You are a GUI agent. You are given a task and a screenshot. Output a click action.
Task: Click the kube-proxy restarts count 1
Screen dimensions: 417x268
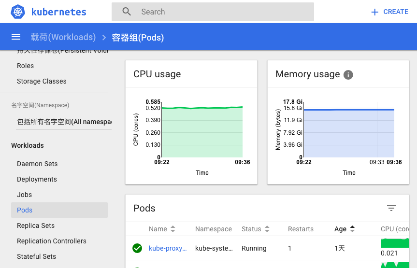(x=289, y=248)
